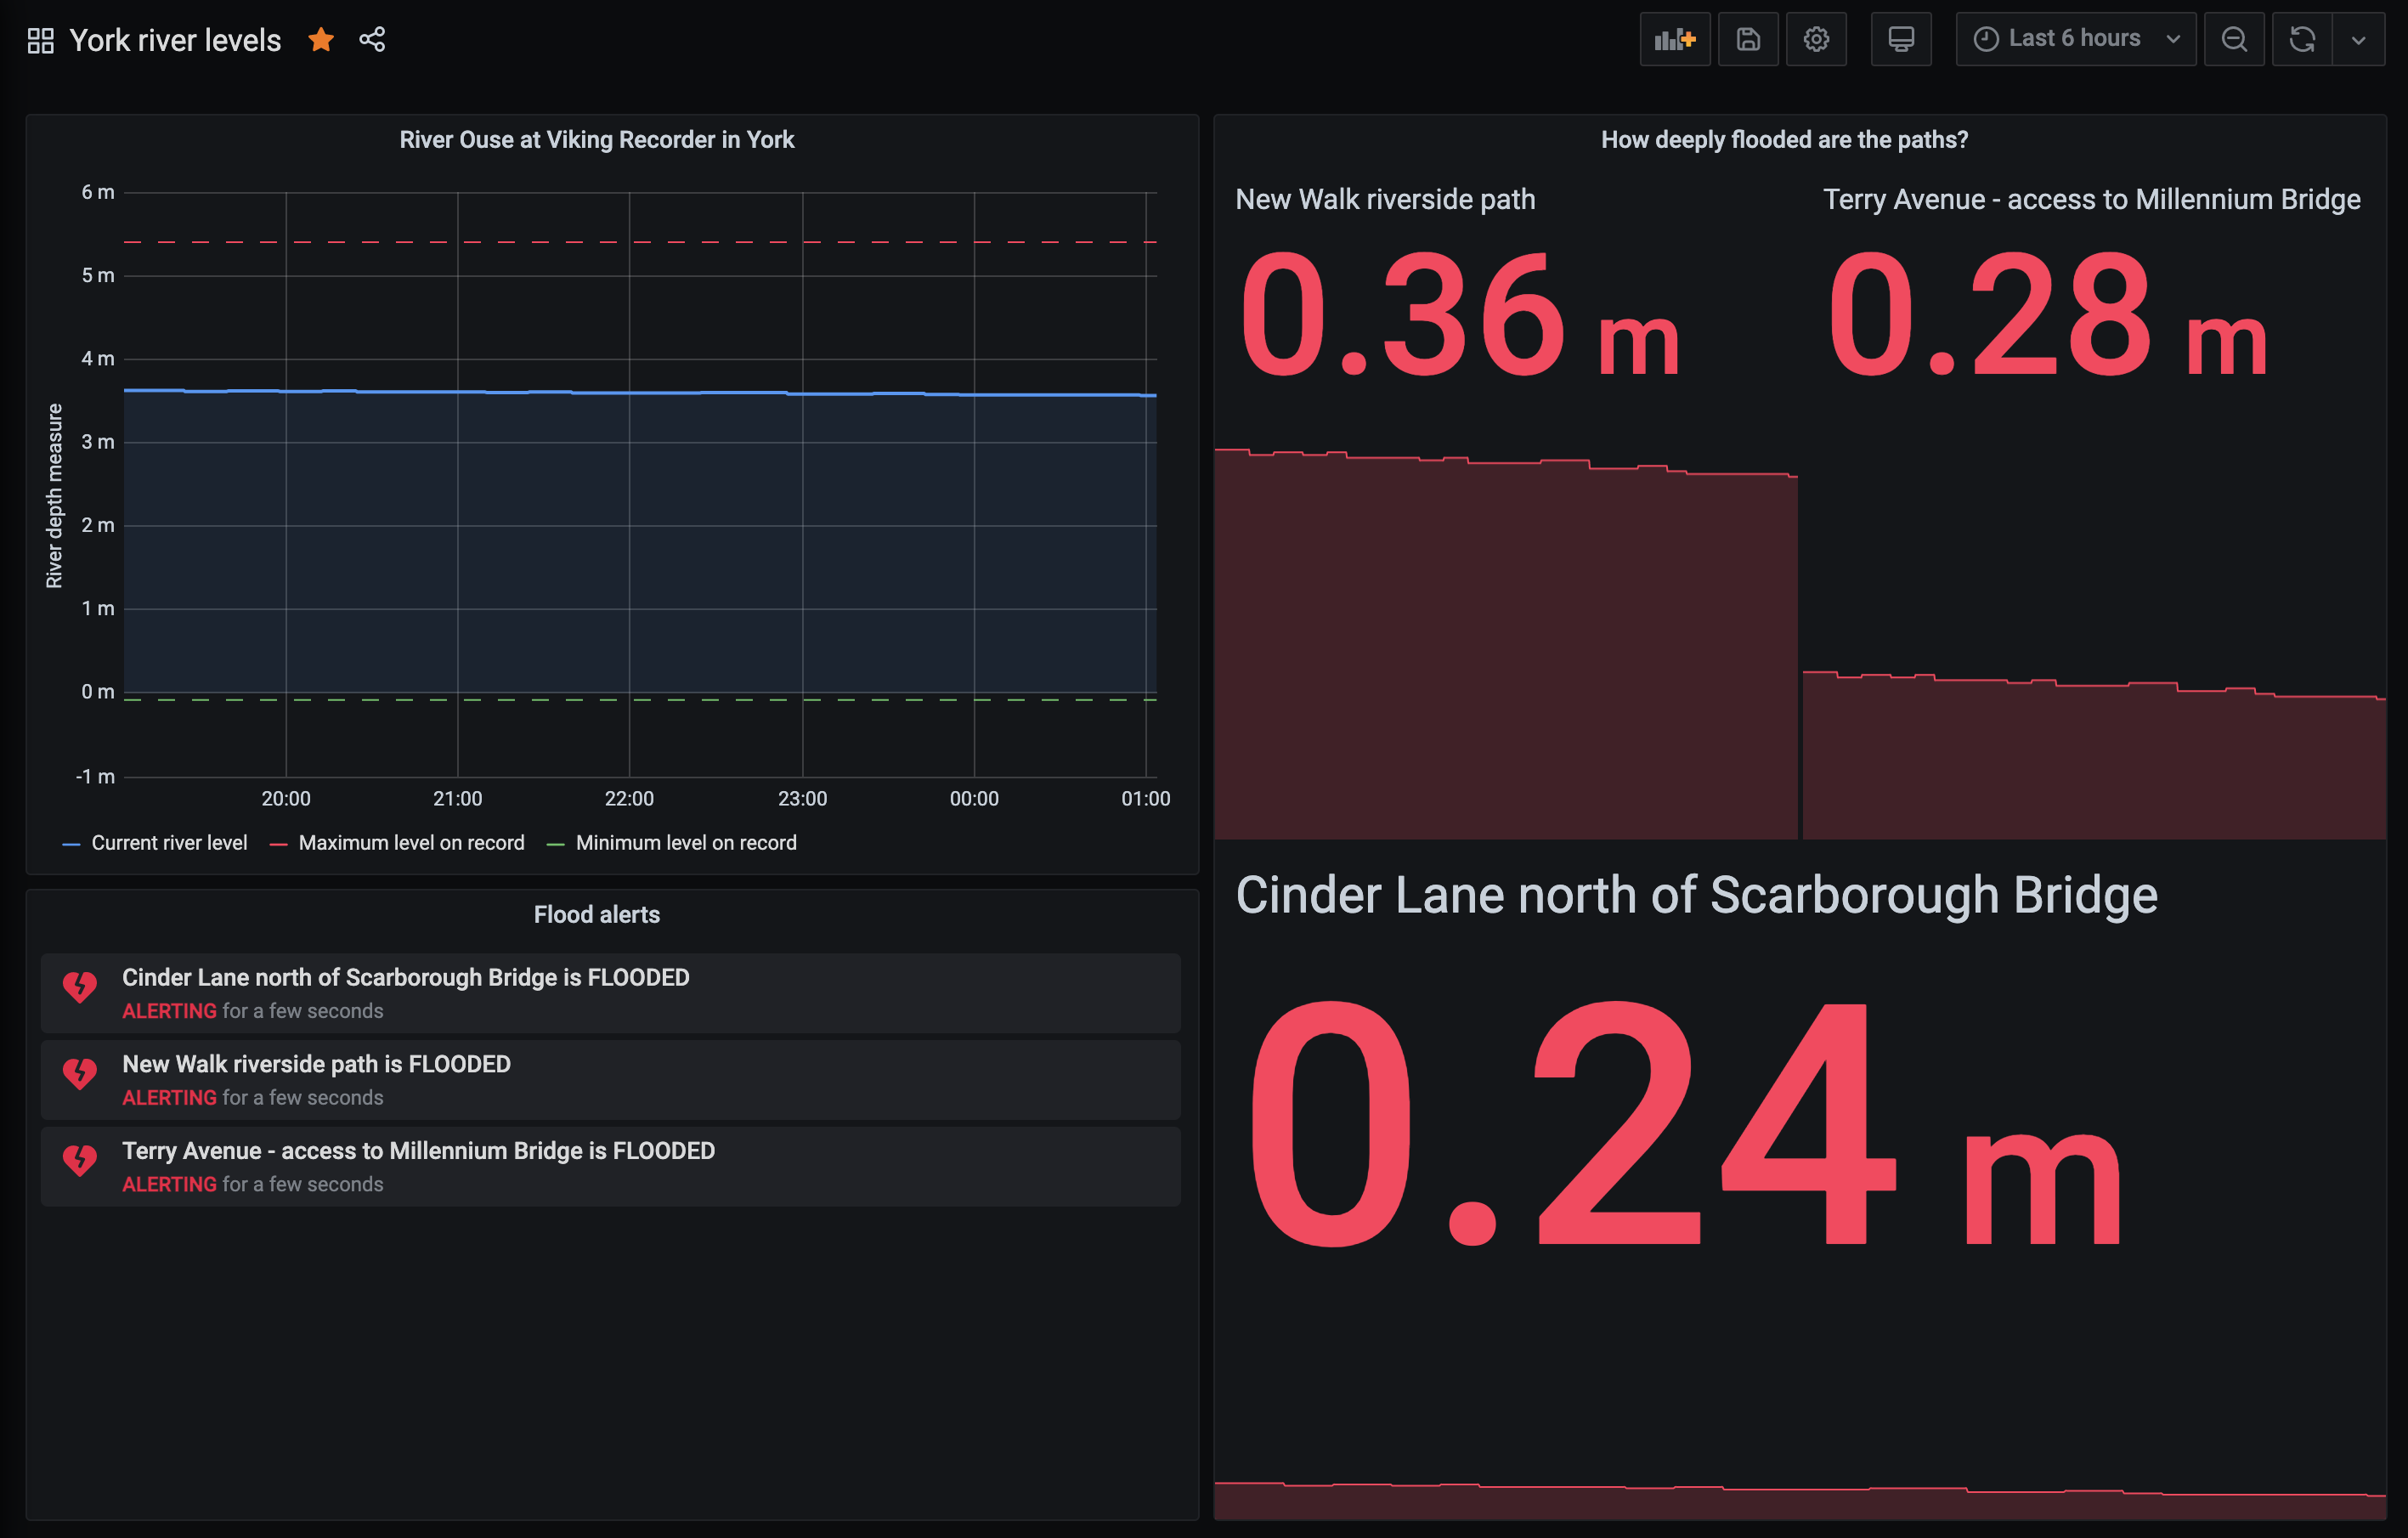The height and width of the screenshot is (1538, 2408).
Task: Open dashboard settings gear
Action: 1816,39
